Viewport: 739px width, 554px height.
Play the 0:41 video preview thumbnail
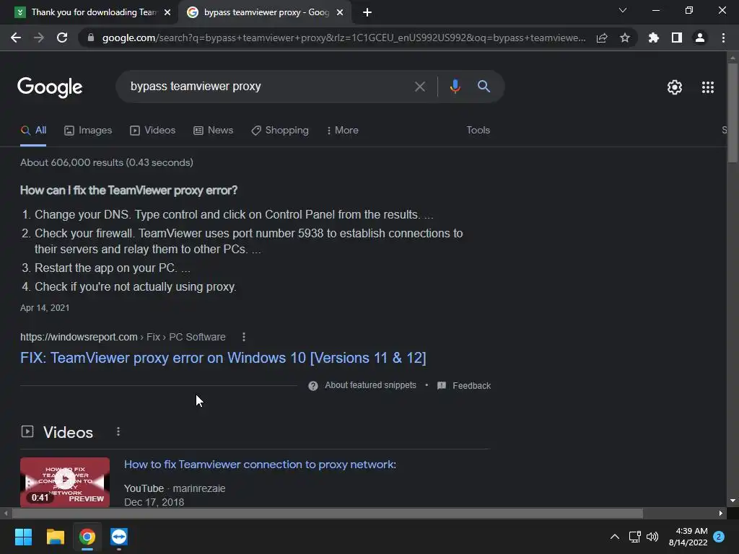(x=65, y=482)
